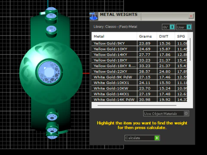Select the White Gold:10KW row
Image resolution: width=207 pixels, height=155 pixels.
pyautogui.click(x=139, y=88)
